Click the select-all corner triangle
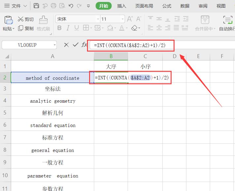The height and width of the screenshot is (191, 235). [7, 57]
